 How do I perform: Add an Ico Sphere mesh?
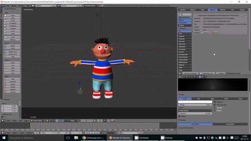[x=12, y=26]
